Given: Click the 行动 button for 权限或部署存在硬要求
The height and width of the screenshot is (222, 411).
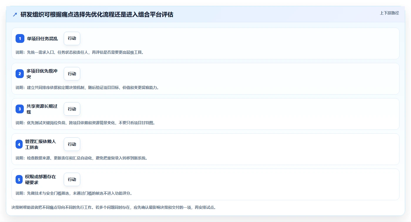Looking at the screenshot, I should [72, 179].
